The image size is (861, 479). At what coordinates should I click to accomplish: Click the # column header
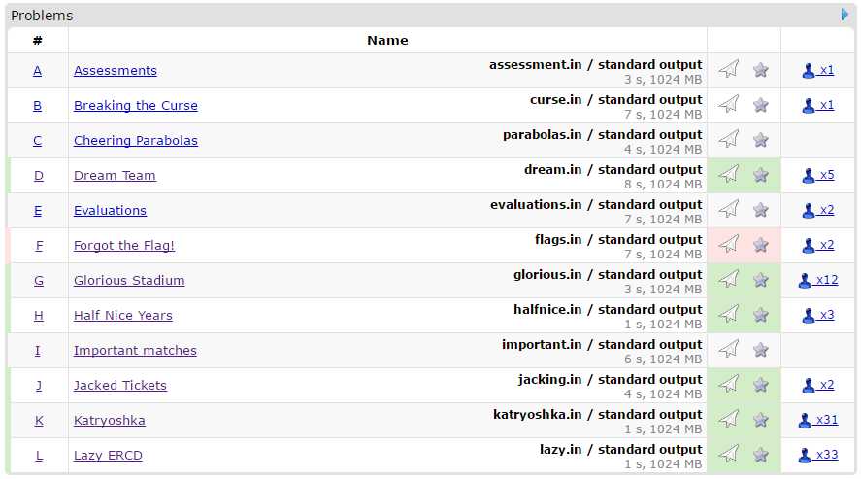38,40
